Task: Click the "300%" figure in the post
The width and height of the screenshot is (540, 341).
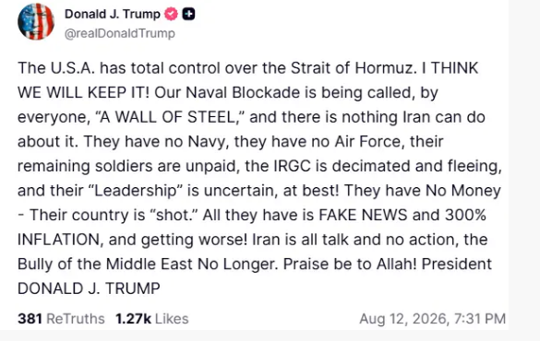Action: coord(465,215)
